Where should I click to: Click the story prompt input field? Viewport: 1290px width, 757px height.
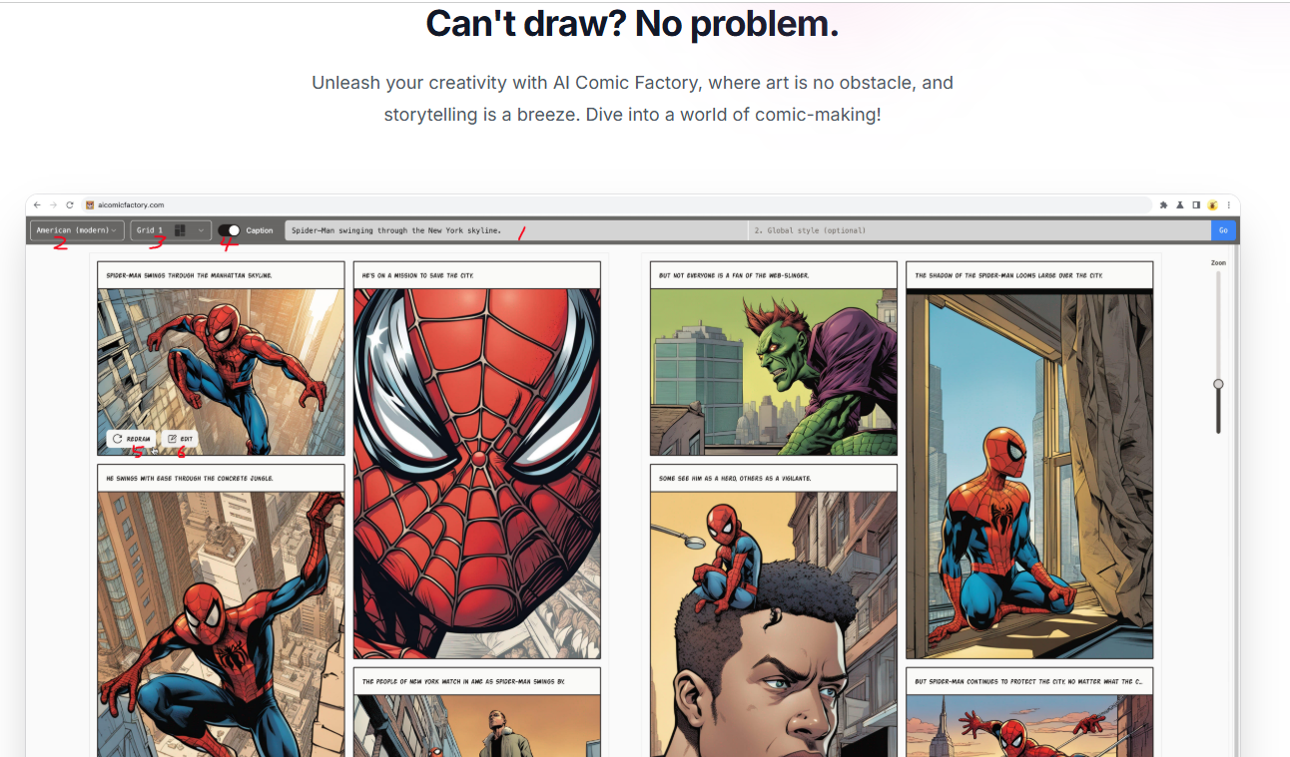pos(515,230)
